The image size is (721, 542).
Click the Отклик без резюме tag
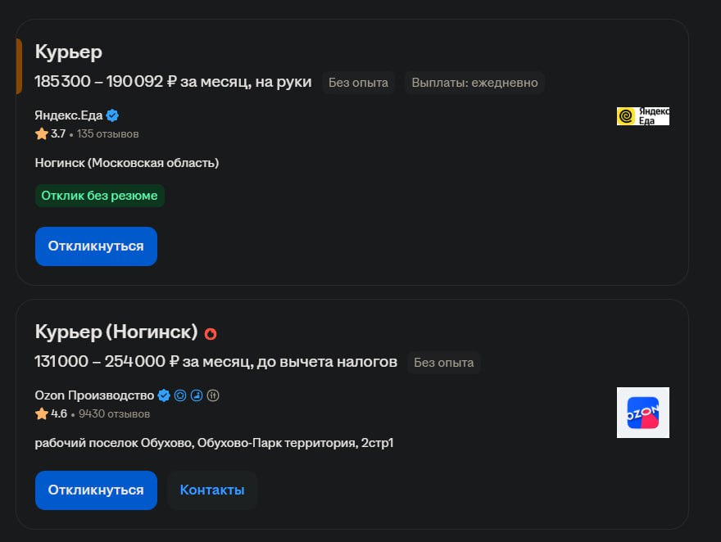(x=100, y=196)
